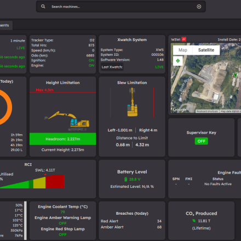Click the green machine arrow marker on map

coord(235,74)
